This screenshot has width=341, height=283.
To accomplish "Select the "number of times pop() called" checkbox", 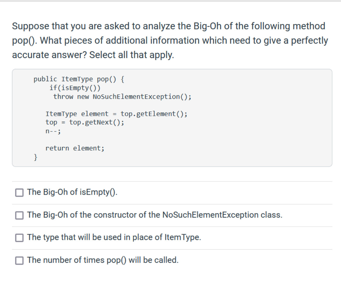I will (x=19, y=260).
